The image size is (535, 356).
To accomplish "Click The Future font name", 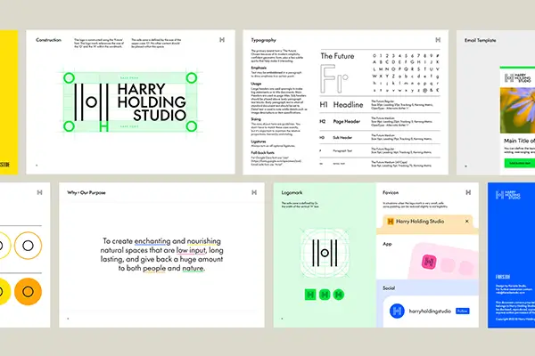I will (x=337, y=56).
